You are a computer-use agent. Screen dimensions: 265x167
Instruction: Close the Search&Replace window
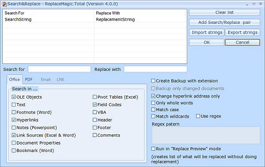261,4
